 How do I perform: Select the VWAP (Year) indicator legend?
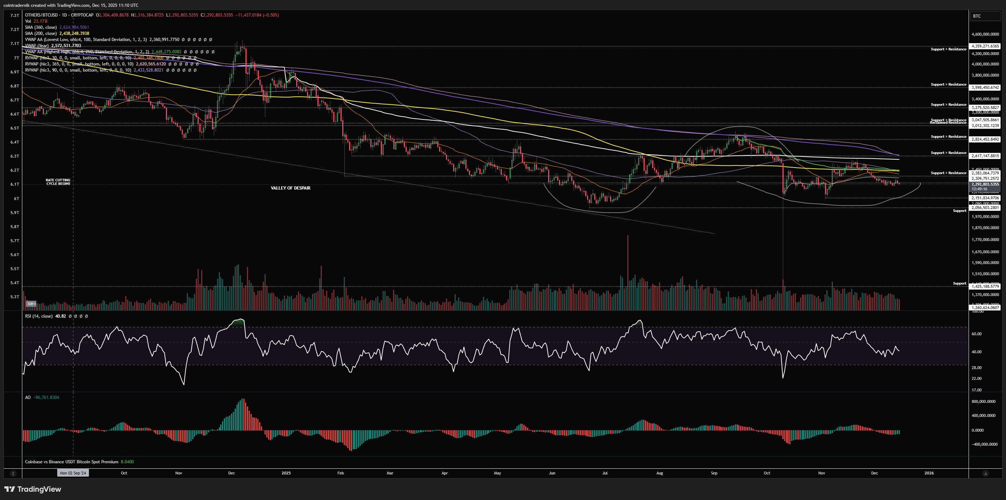pyautogui.click(x=37, y=46)
